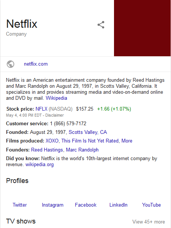Viewport: 171px width, 228px height.
Task: Open Netflix Facebook profile
Action: [x=85, y=205]
